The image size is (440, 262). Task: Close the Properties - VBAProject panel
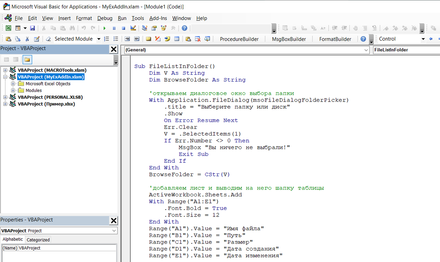[x=114, y=221]
